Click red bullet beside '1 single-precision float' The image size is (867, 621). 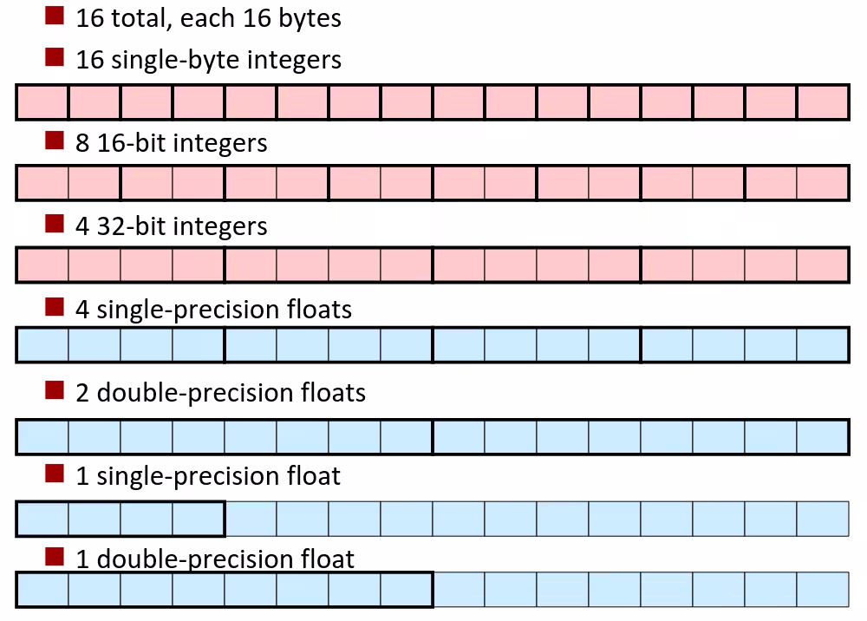[x=55, y=474]
